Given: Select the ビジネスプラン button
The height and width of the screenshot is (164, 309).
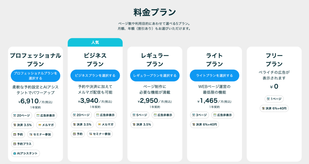Looking at the screenshot, I should pyautogui.click(x=95, y=75).
